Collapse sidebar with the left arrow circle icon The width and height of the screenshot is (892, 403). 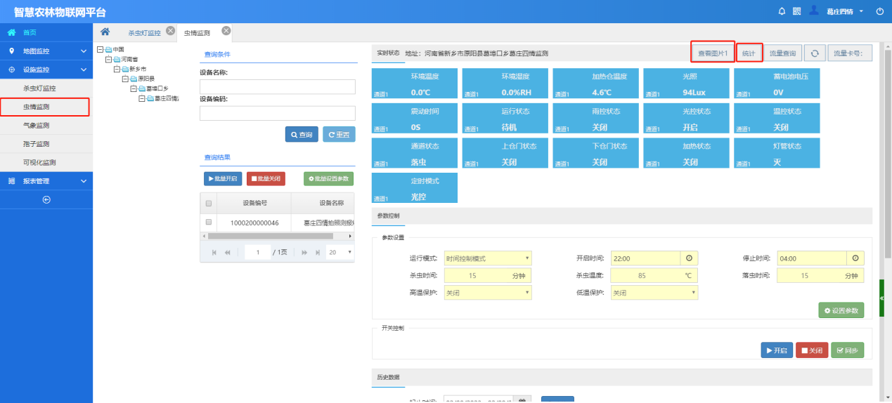pos(46,199)
